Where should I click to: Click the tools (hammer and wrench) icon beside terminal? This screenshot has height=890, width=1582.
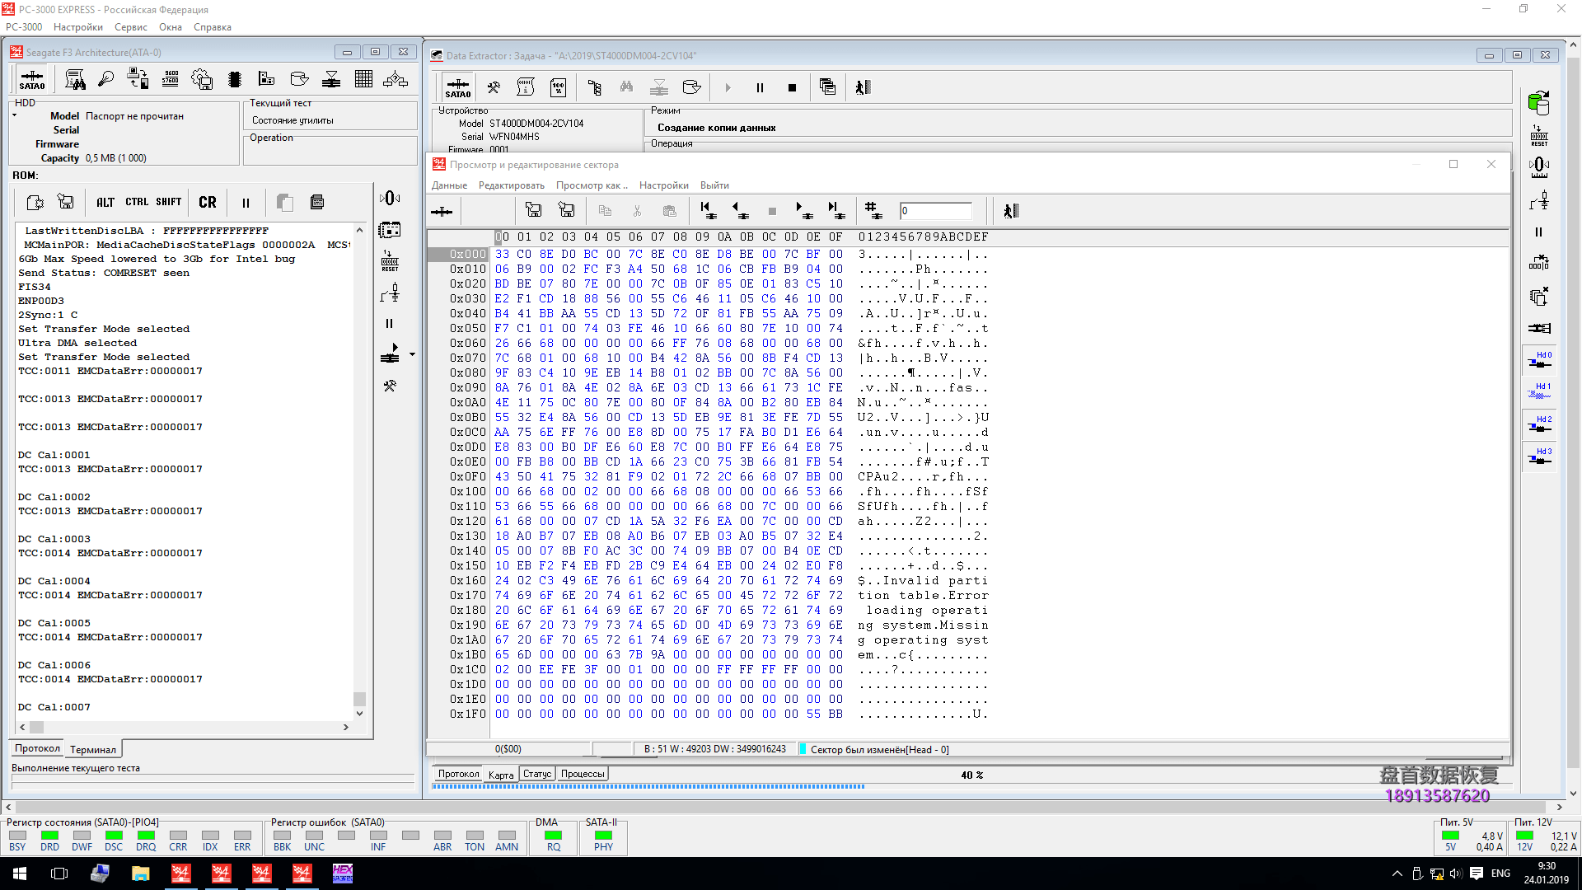pos(390,385)
